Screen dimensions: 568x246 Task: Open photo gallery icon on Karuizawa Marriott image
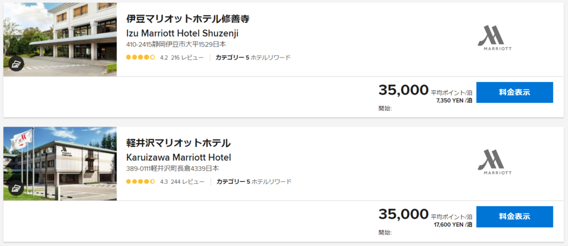point(16,188)
